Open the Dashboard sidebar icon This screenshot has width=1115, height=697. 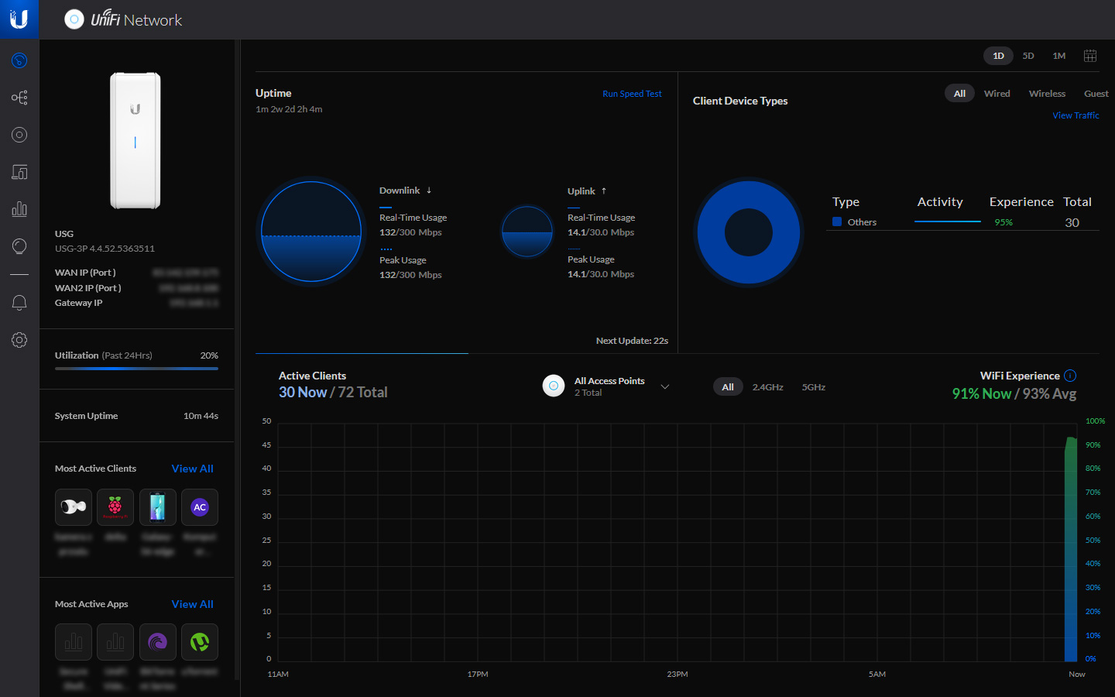tap(19, 60)
